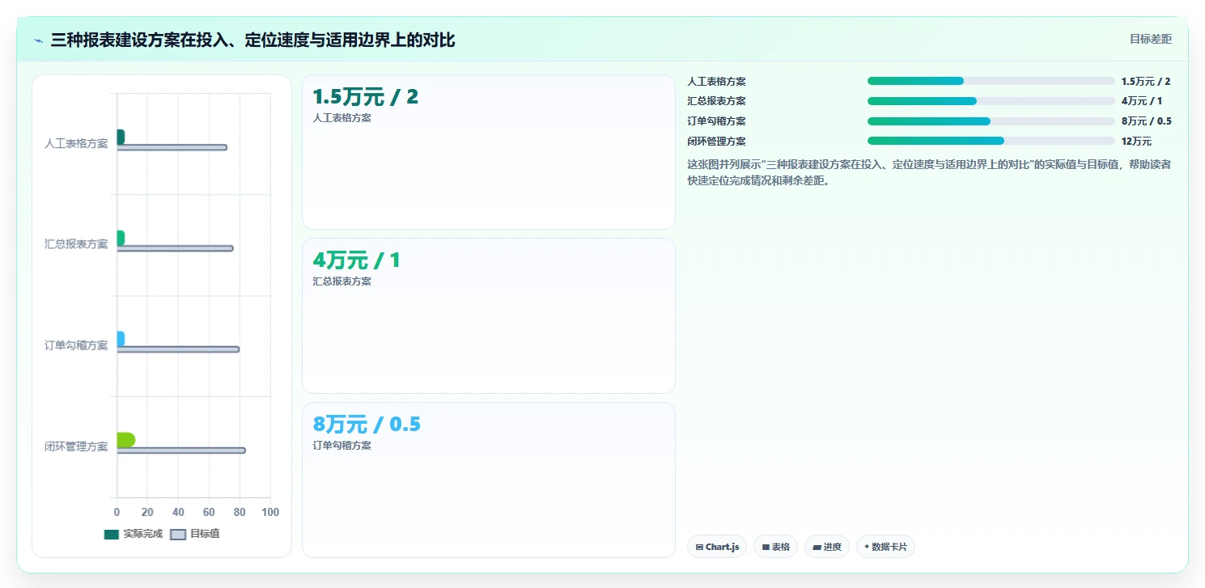Viewport: 1205px width, 588px height.
Task: Click the 目标差距 label in header
Action: [x=1151, y=39]
